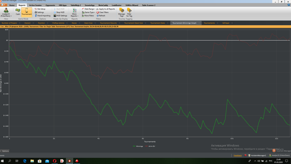Open Microsoft Store from taskbar
The image size is (291, 164).
click(x=39, y=161)
